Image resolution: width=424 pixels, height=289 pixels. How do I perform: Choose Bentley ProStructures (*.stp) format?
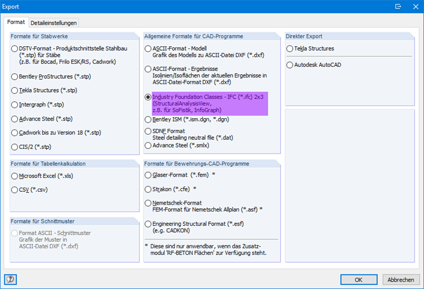[15, 75]
